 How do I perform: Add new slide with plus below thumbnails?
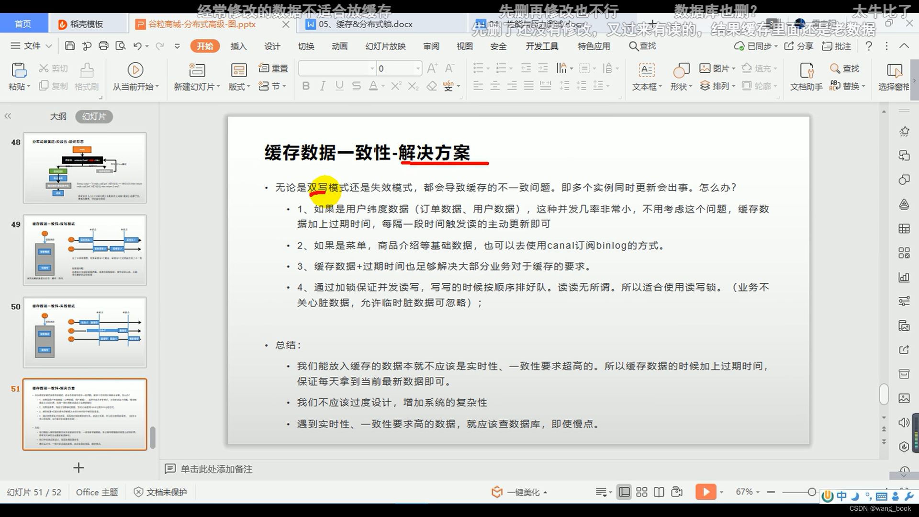(x=78, y=468)
